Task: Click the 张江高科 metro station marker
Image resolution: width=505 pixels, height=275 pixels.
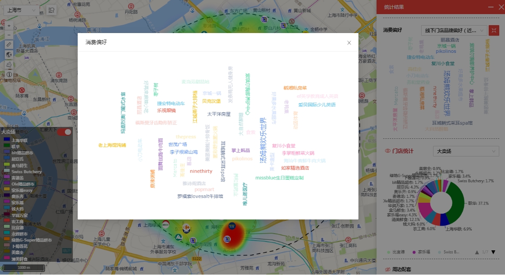Action: [x=348, y=240]
